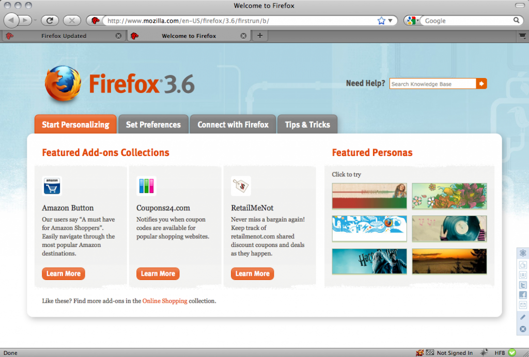Close the Welcome to Firefox tab

coord(243,36)
